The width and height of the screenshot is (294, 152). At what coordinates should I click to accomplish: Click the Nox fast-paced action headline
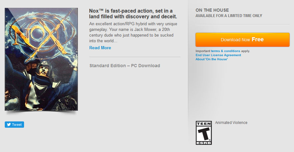coord(133,13)
